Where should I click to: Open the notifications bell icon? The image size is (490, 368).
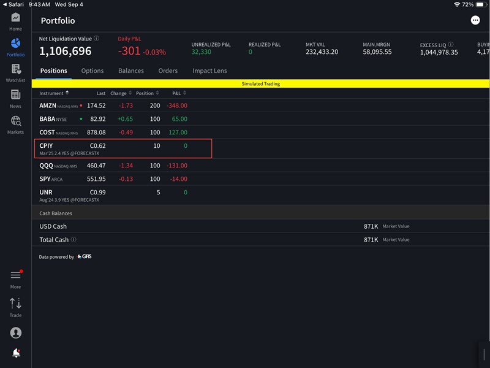click(x=17, y=353)
